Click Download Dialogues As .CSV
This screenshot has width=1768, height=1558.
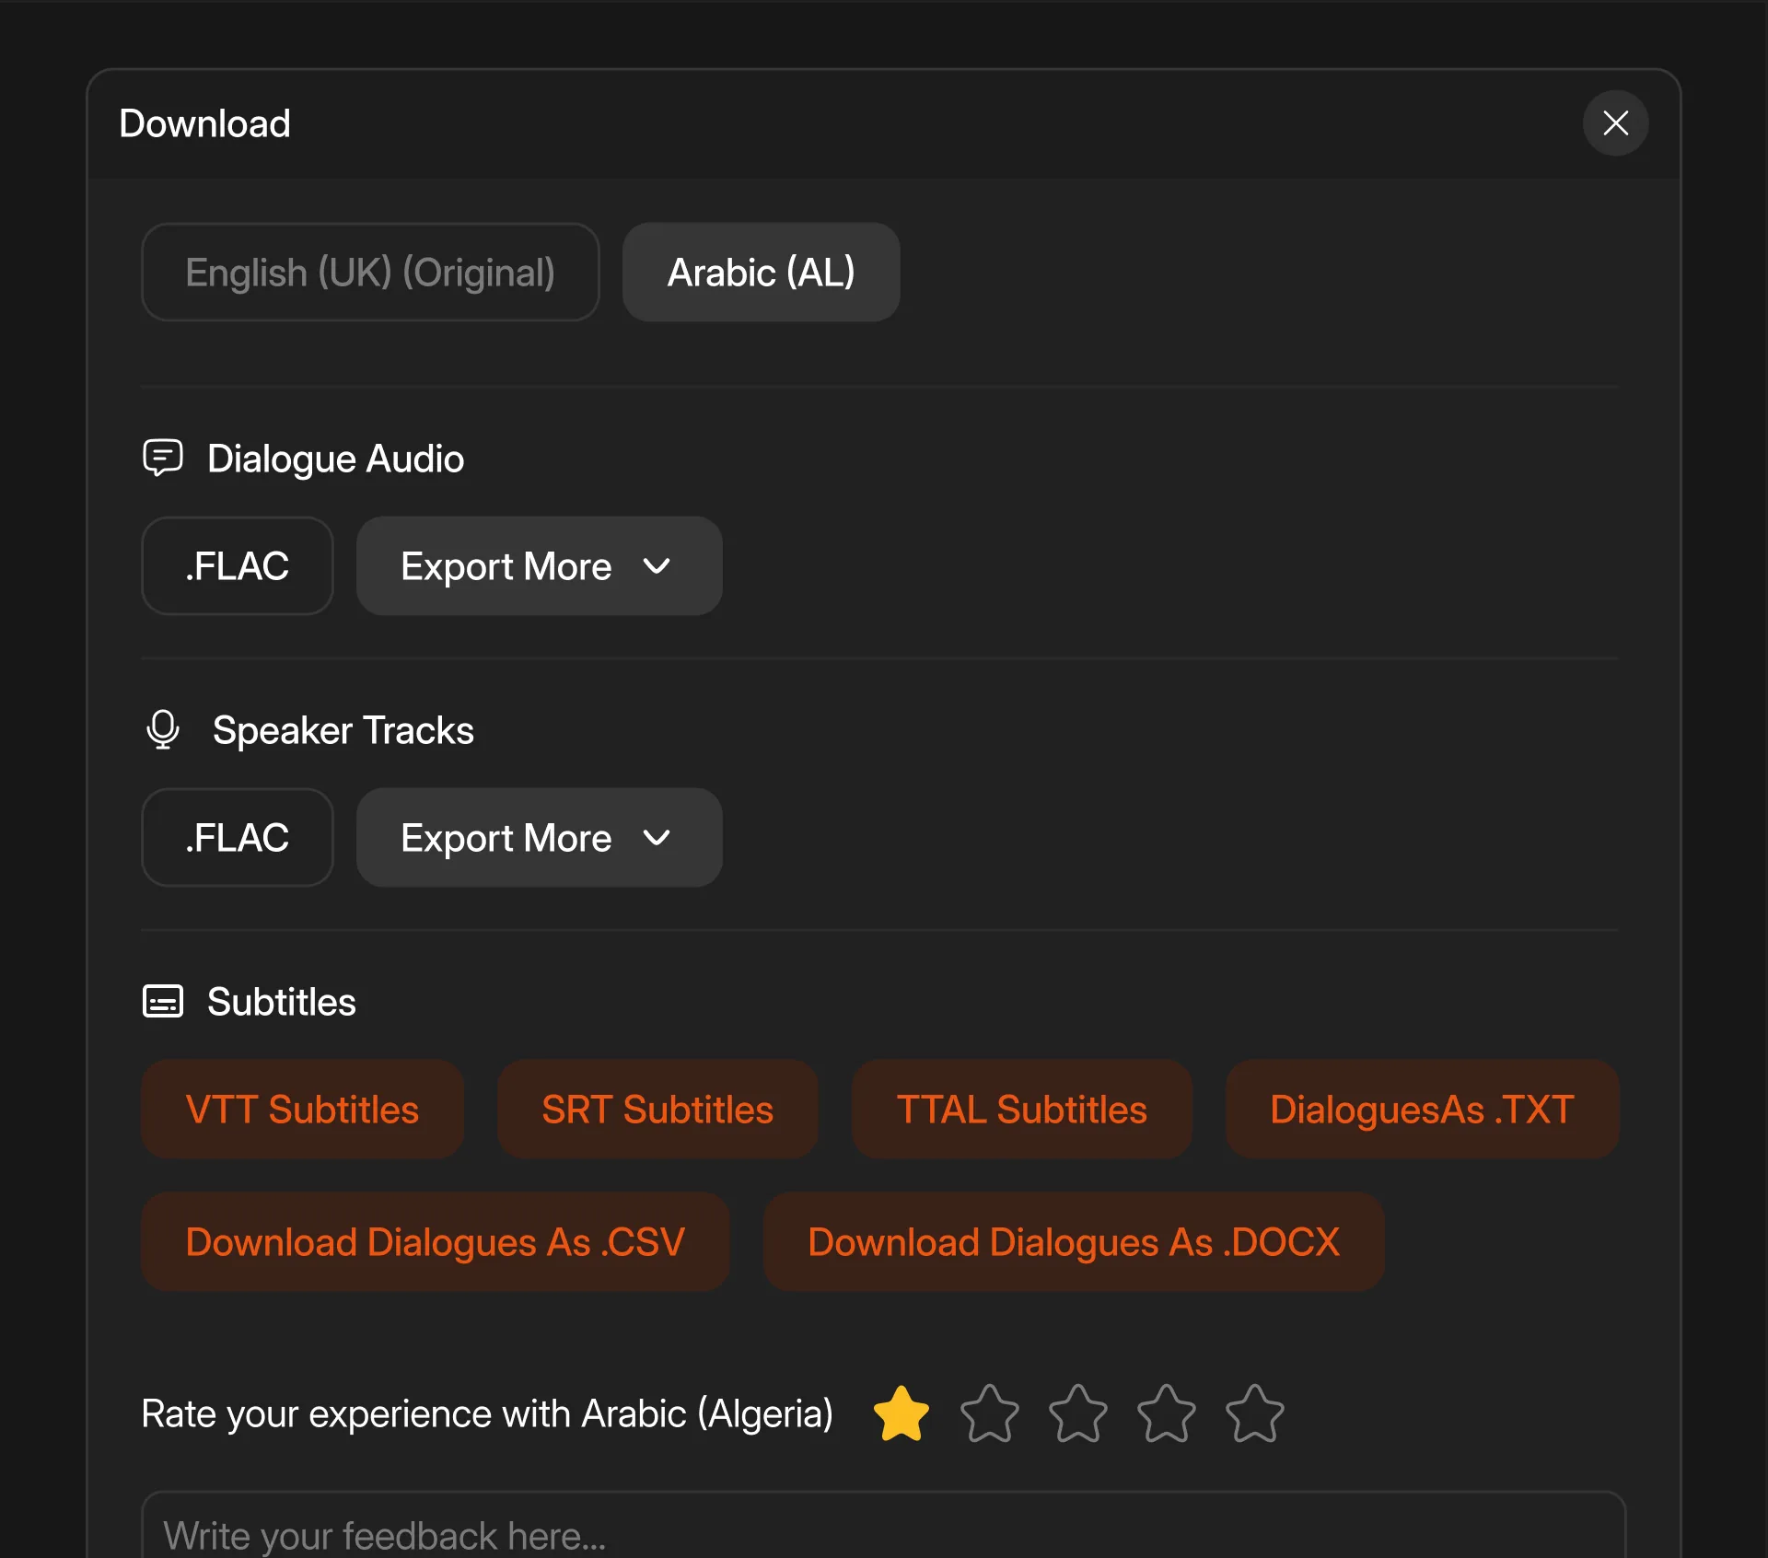point(436,1242)
